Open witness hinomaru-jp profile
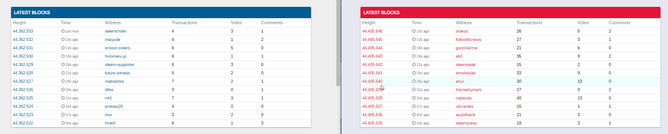Screen dimensions: 668x134 click(115, 56)
